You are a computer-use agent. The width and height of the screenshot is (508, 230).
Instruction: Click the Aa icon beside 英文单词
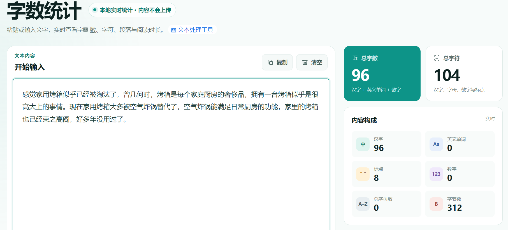(x=436, y=144)
